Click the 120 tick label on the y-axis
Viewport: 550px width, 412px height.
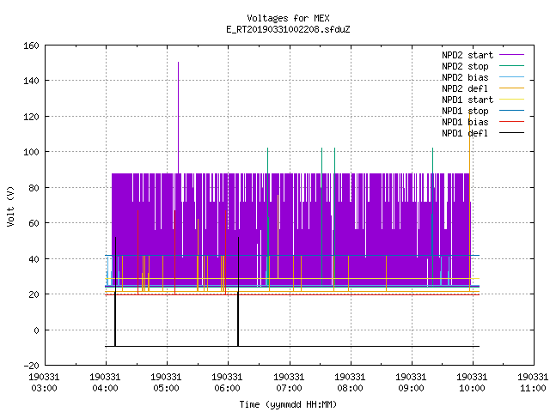pos(31,117)
